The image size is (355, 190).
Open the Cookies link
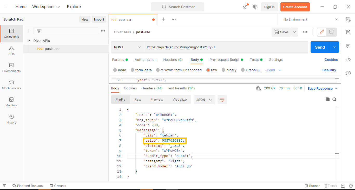[x=331, y=60]
